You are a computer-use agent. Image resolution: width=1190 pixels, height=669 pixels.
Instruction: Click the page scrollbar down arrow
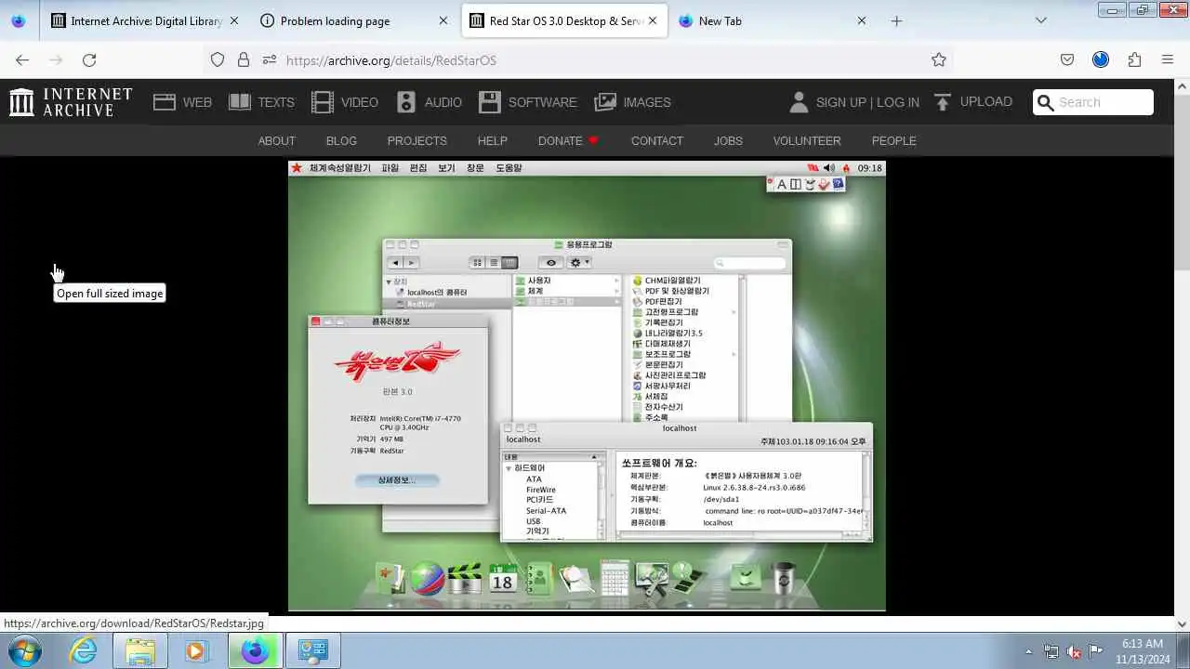coord(1182,624)
